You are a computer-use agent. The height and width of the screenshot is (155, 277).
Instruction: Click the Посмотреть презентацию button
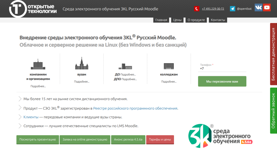coord(37,139)
